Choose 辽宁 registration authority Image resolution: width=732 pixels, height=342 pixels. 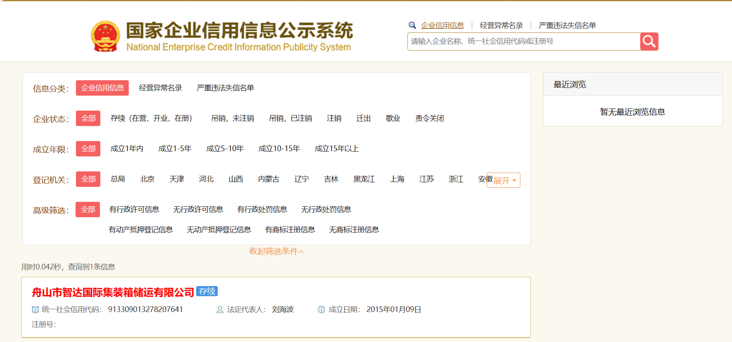tap(302, 179)
